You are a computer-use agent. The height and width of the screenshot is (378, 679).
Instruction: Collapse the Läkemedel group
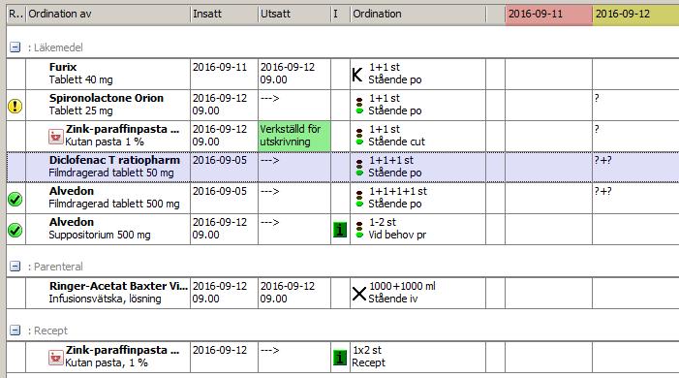pos(15,47)
